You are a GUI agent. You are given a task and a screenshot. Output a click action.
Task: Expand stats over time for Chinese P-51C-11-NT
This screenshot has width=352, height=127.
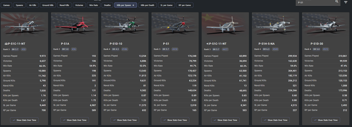(x=225, y=120)
